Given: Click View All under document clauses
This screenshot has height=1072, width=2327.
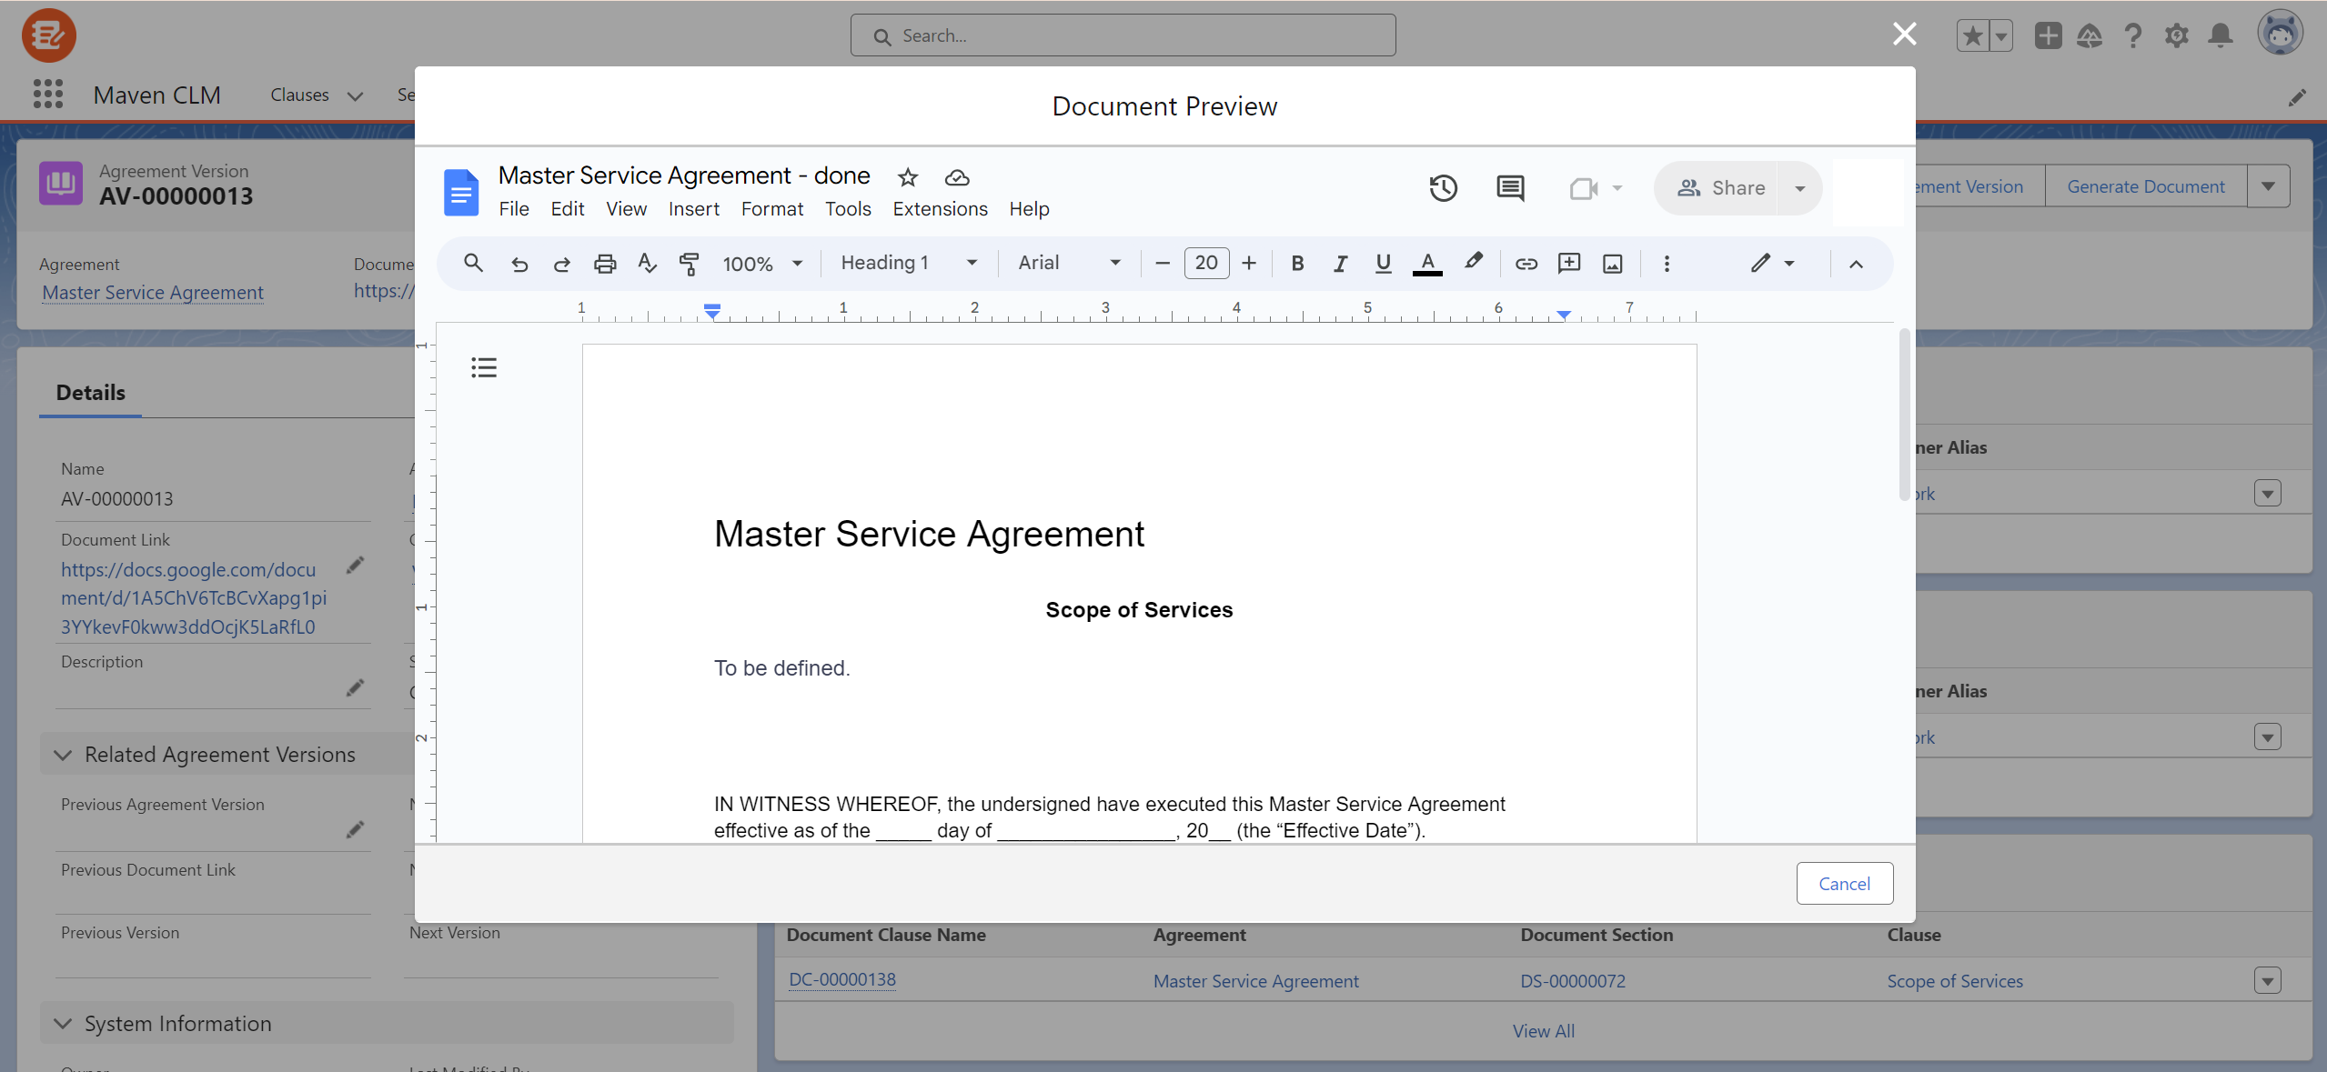Looking at the screenshot, I should [x=1543, y=1031].
